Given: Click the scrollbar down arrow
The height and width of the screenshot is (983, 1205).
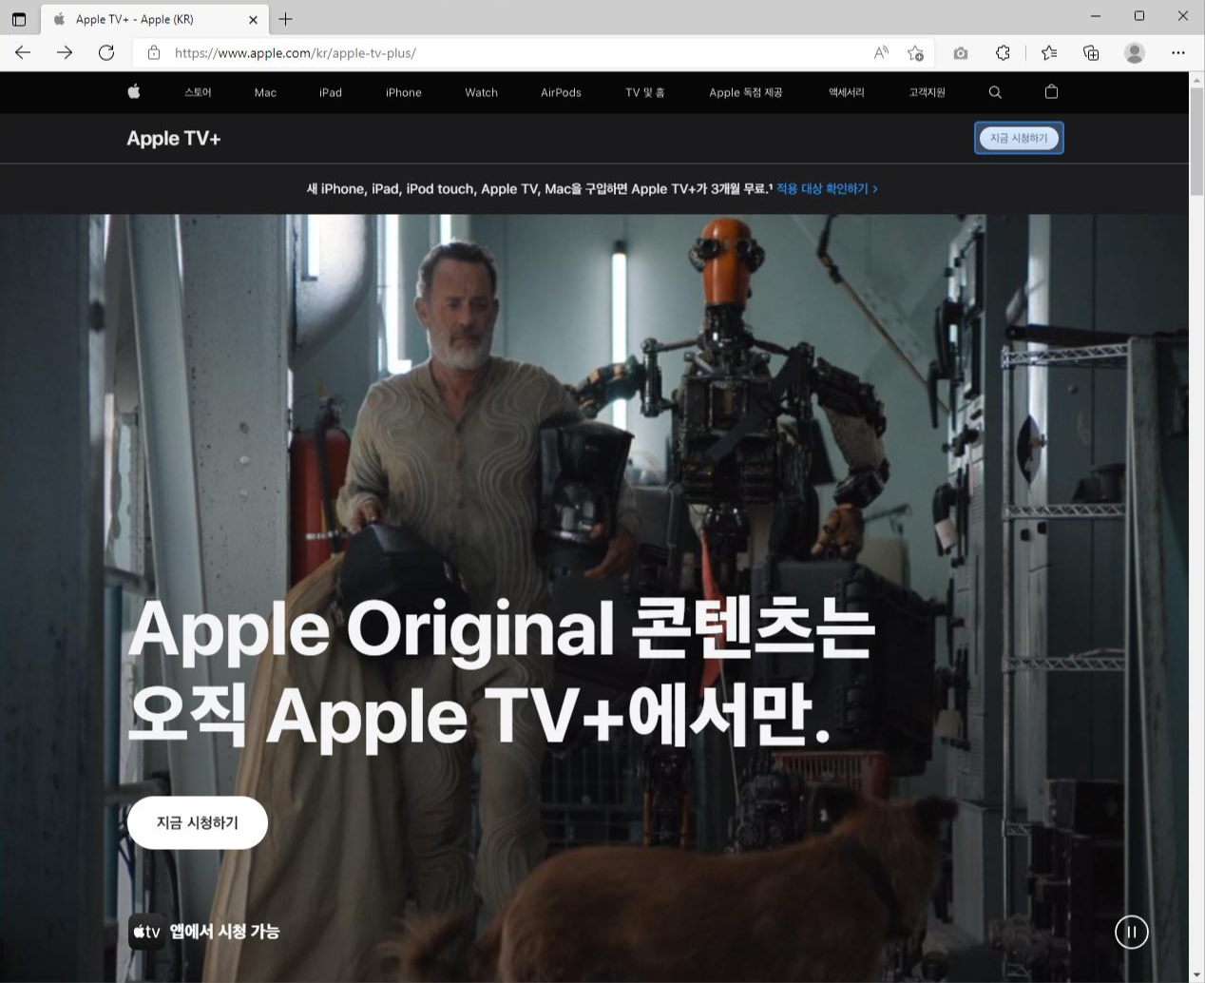Looking at the screenshot, I should tap(1196, 974).
